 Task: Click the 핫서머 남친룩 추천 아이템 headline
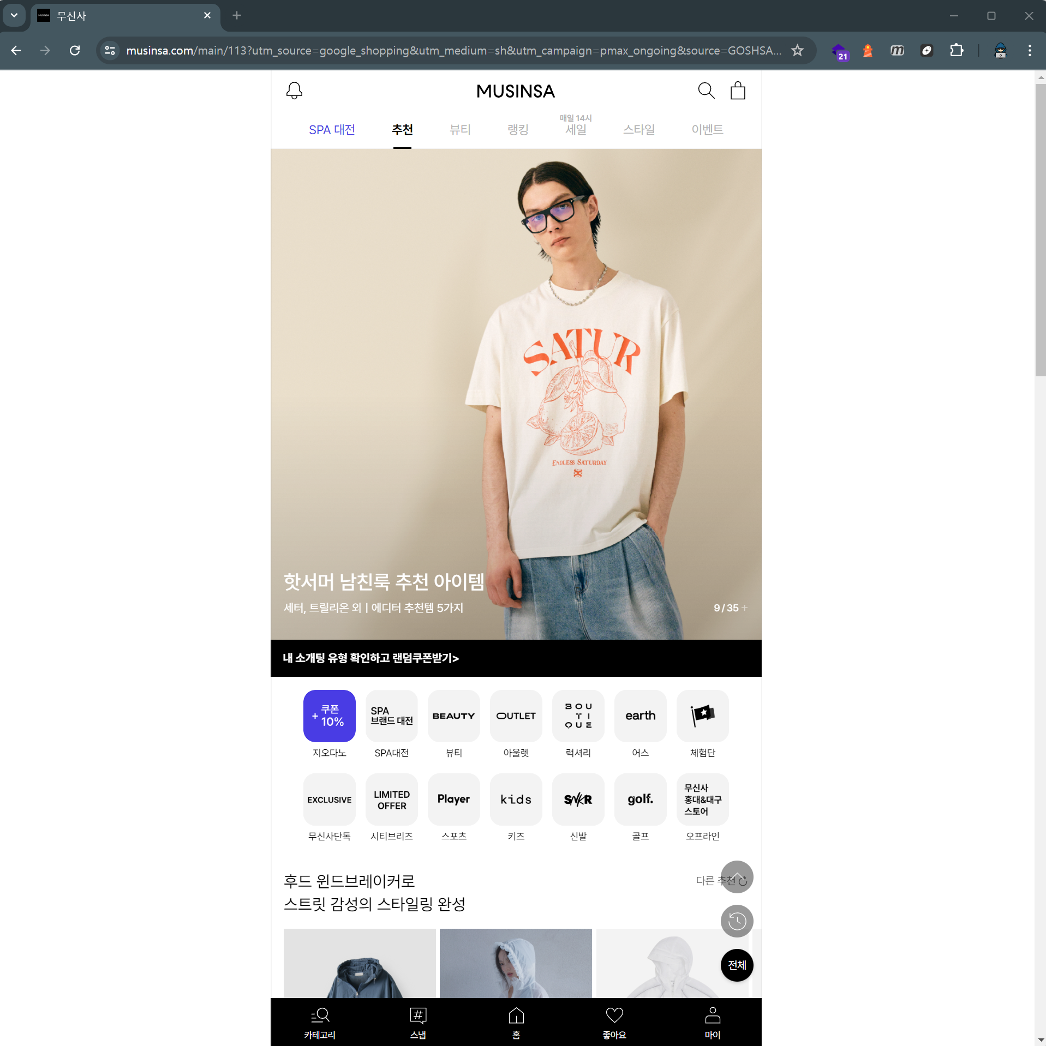384,582
